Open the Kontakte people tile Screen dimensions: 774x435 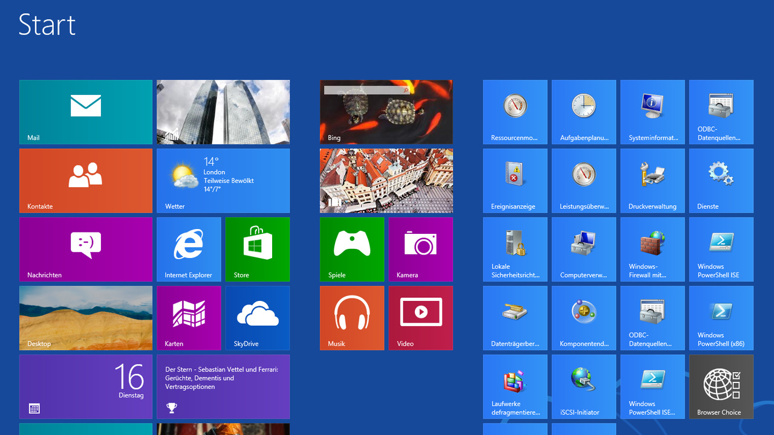(x=86, y=181)
